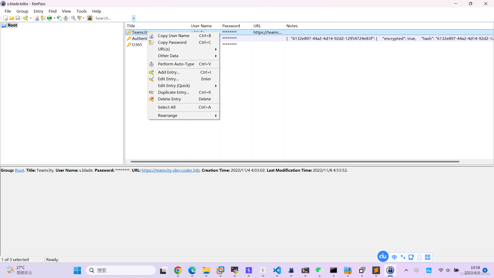Expand the Other Data submenu
The image size is (494, 278).
[183, 56]
